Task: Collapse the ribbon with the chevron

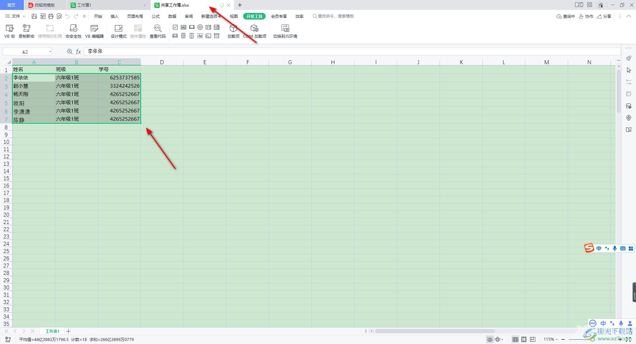Action: point(629,16)
